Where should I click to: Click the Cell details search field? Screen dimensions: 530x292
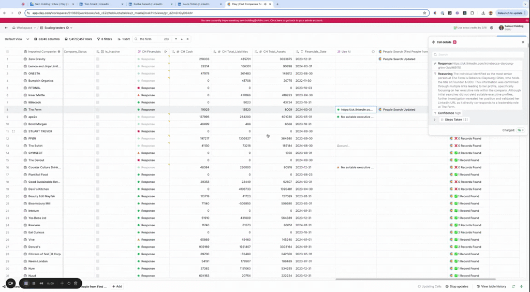tap(477, 54)
